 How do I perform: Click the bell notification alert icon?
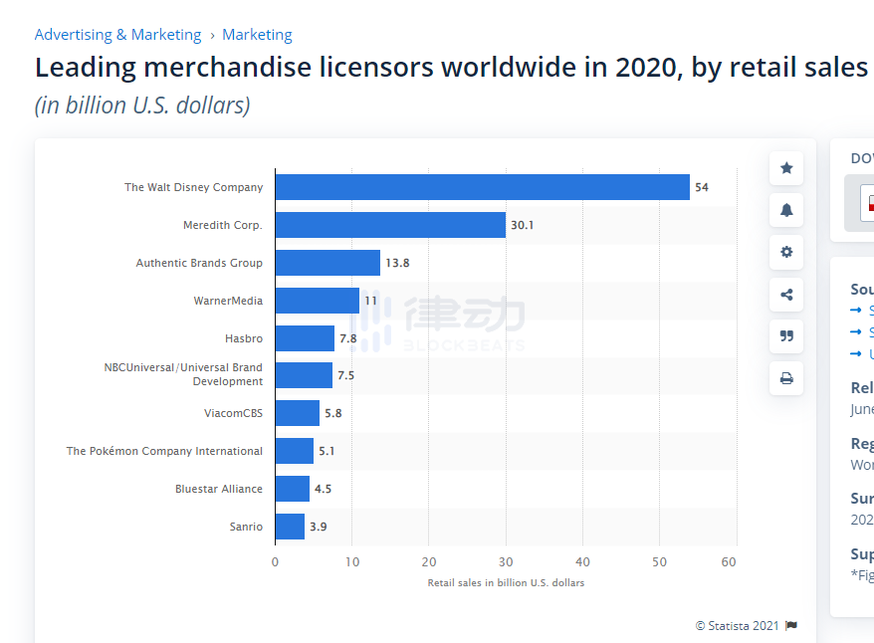pyautogui.click(x=786, y=210)
